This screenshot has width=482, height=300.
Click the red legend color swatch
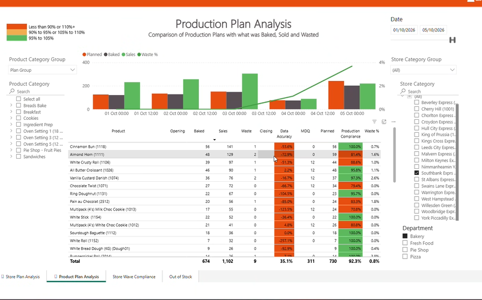pos(17,27)
